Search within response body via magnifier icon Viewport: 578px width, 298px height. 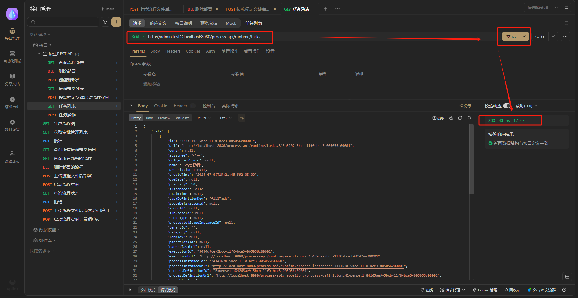469,118
